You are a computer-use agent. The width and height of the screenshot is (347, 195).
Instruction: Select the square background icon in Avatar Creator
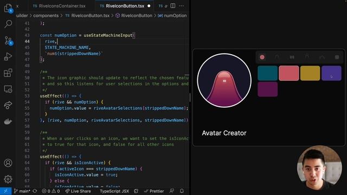pos(337,57)
